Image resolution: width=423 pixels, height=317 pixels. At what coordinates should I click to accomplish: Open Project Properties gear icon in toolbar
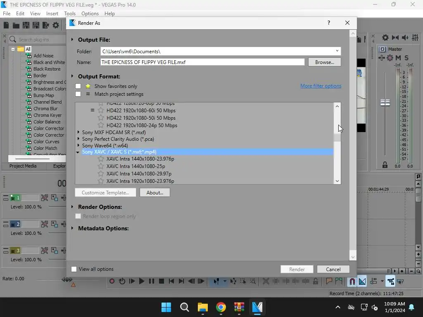(x=56, y=25)
